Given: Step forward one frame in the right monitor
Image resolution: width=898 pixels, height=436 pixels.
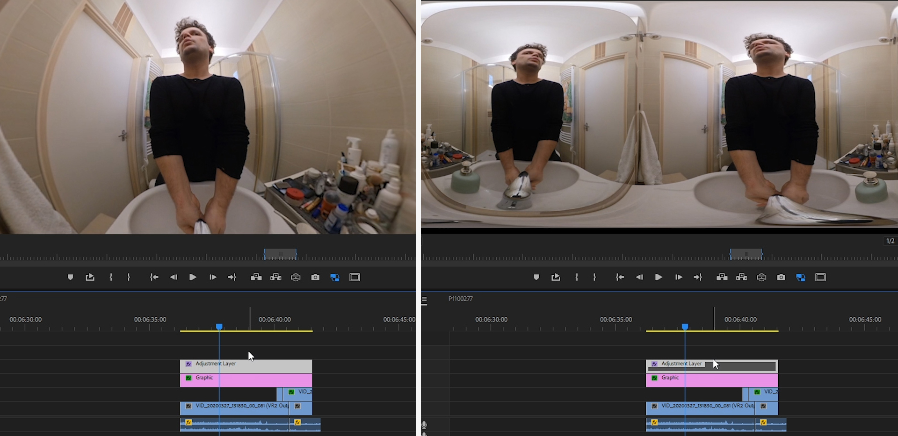Looking at the screenshot, I should (x=679, y=277).
